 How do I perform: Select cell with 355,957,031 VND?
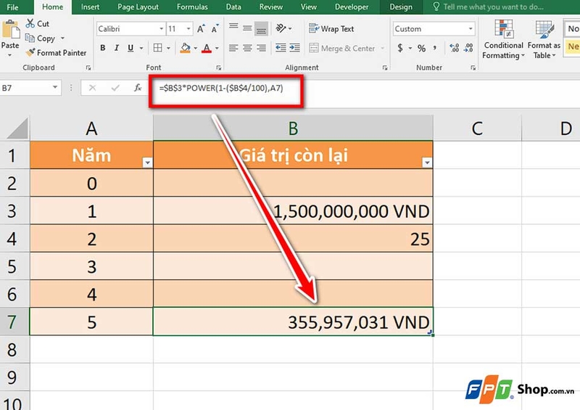[x=293, y=321]
